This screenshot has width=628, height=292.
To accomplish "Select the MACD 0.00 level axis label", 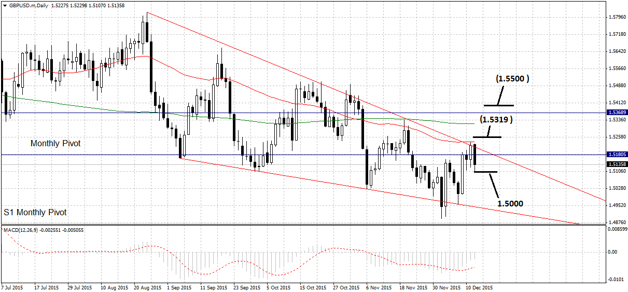I will click(x=611, y=252).
